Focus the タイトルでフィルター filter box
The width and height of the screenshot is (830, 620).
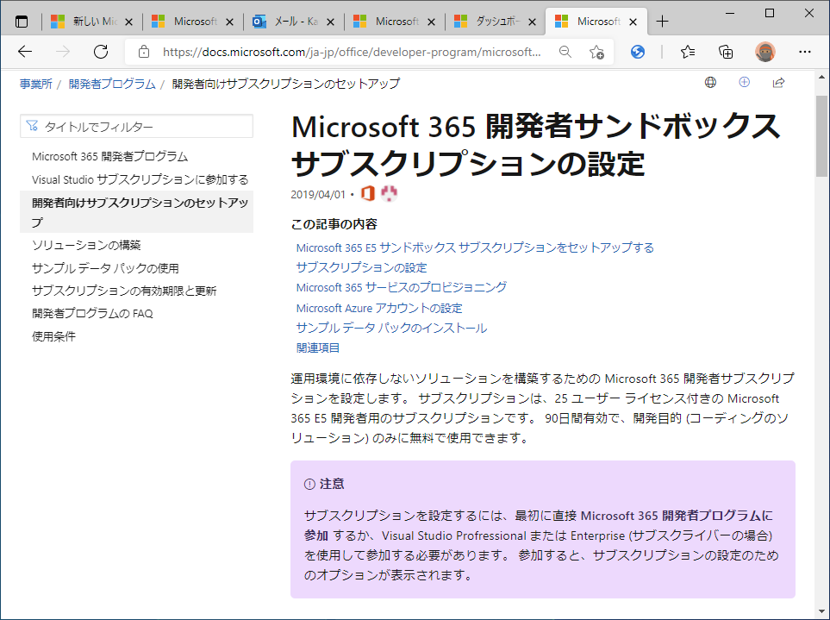pos(136,127)
